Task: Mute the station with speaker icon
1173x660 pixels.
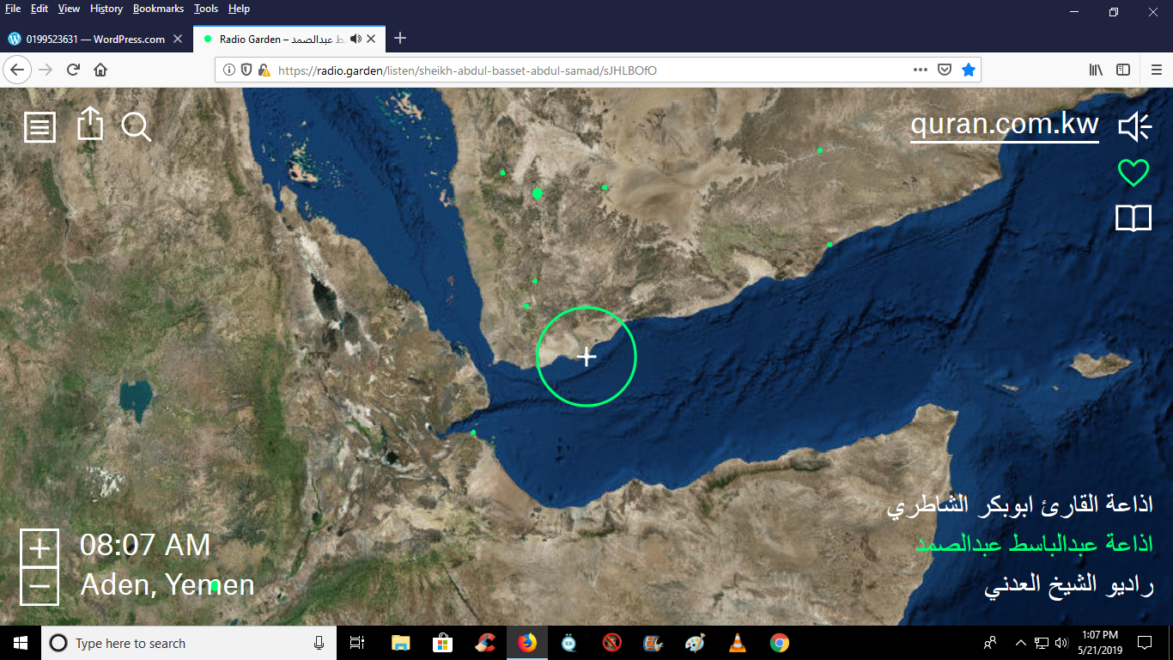Action: [x=1133, y=127]
